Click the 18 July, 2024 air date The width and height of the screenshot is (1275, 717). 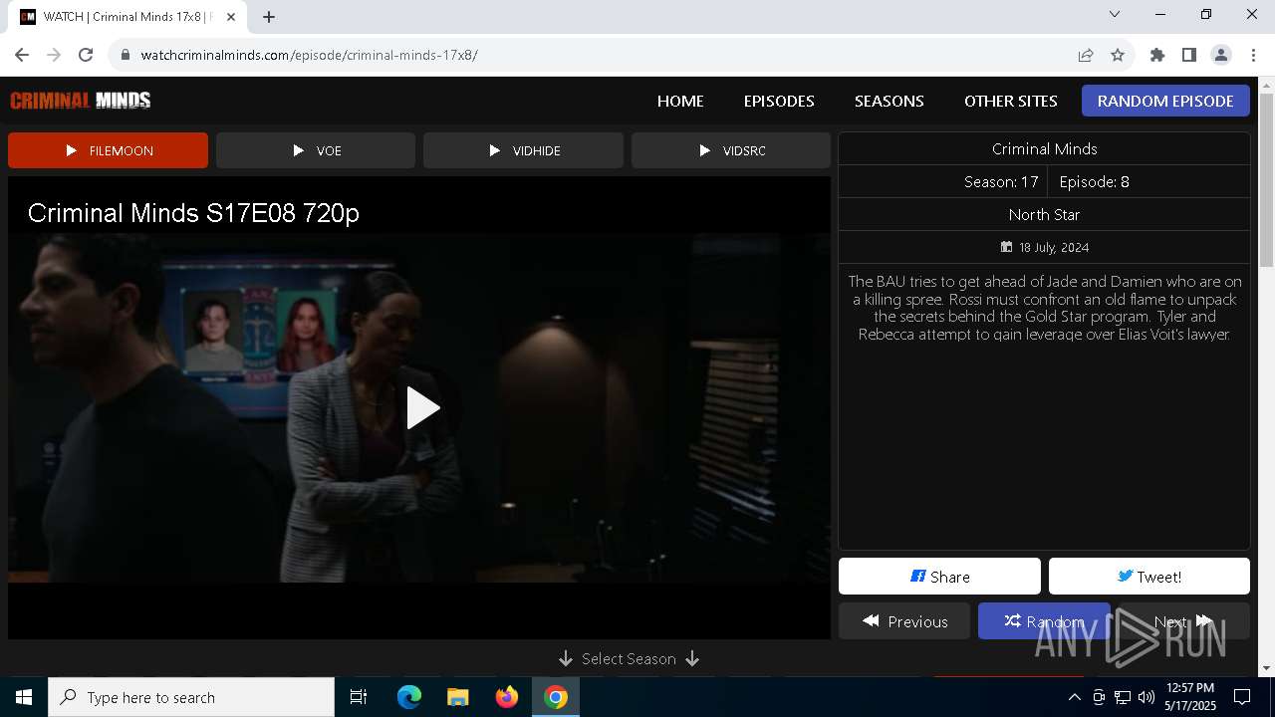[1044, 247]
